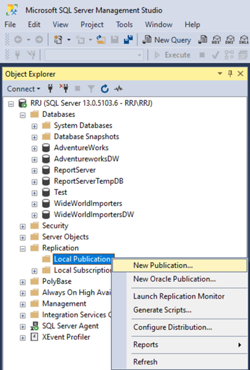The image size is (250, 370).
Task: Click the MDX query icon
Action: [x=216, y=40]
